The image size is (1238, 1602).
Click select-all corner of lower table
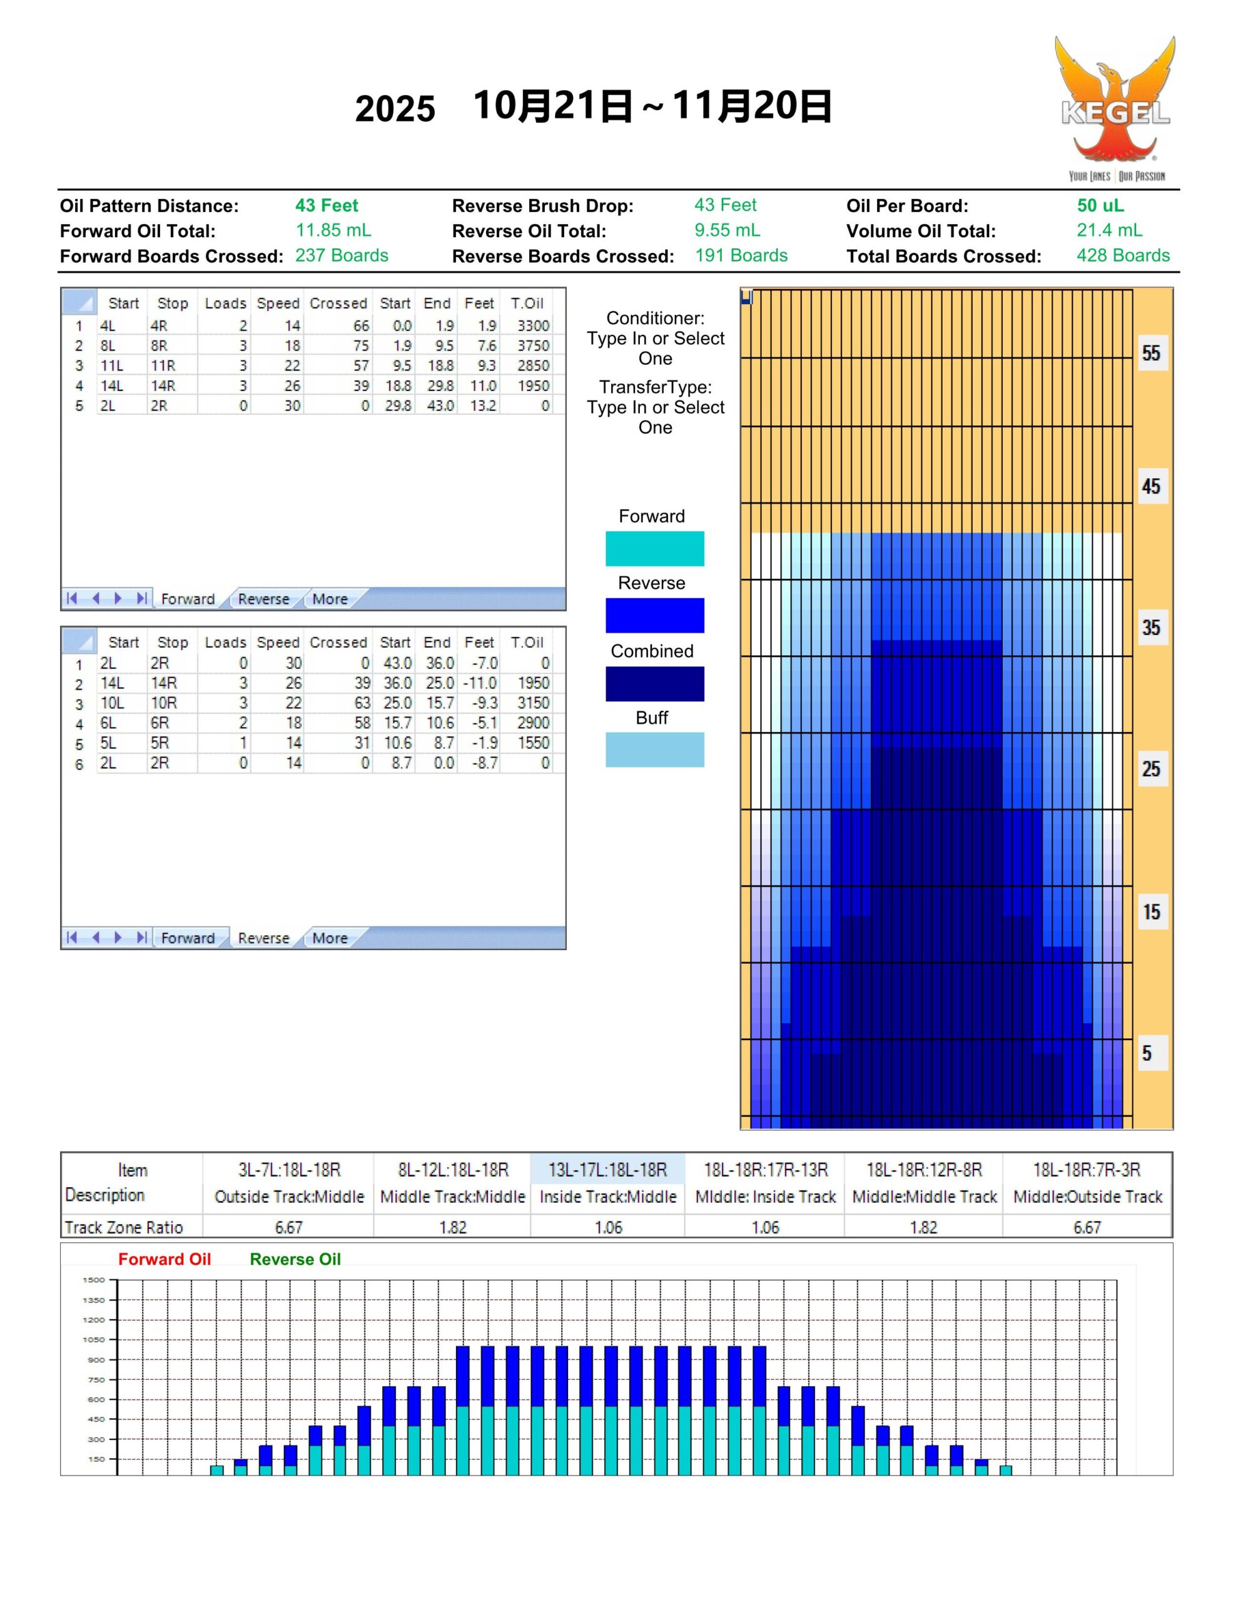click(79, 641)
